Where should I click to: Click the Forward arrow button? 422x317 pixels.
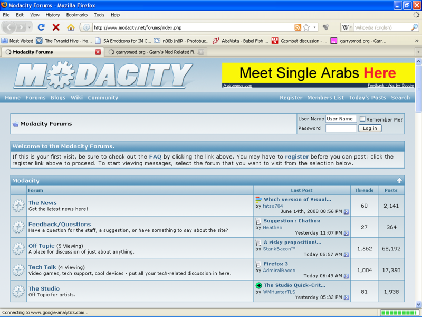click(x=21, y=27)
